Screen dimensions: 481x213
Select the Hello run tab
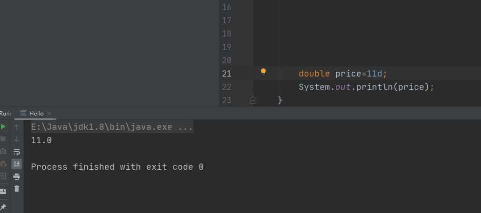(x=36, y=113)
